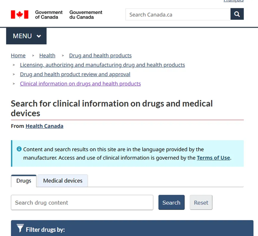Click the Reset button

201,203
